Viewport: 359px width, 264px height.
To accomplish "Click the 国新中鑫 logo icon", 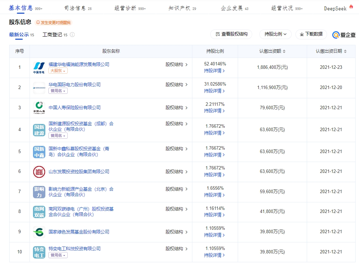I will point(39,152).
